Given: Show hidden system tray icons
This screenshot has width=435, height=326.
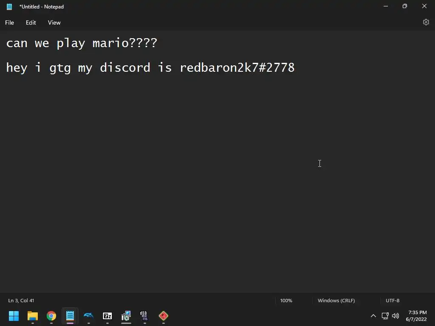Looking at the screenshot, I should (x=373, y=316).
